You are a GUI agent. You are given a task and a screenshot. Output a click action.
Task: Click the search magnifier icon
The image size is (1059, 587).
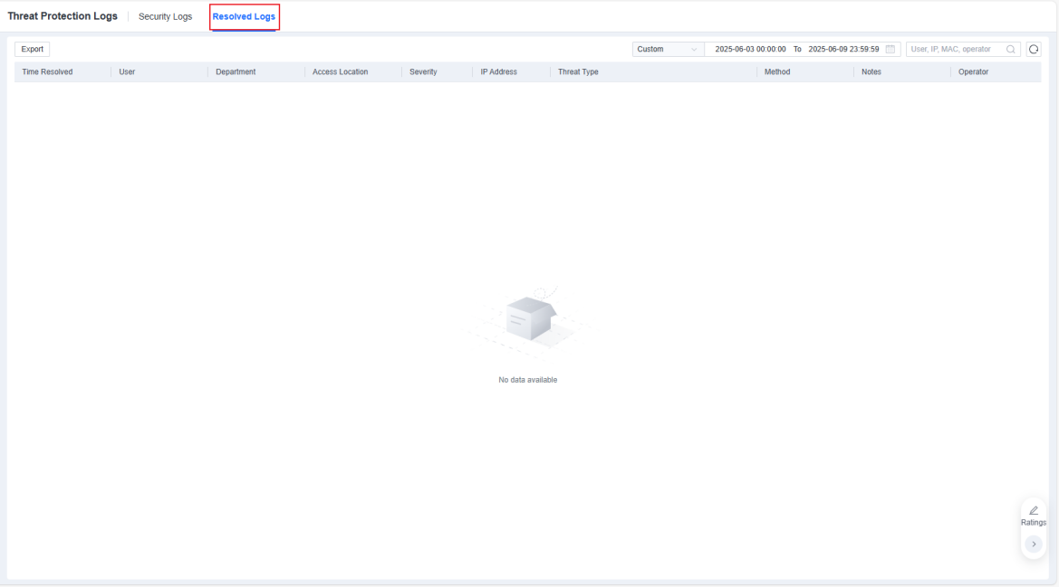(x=1010, y=49)
